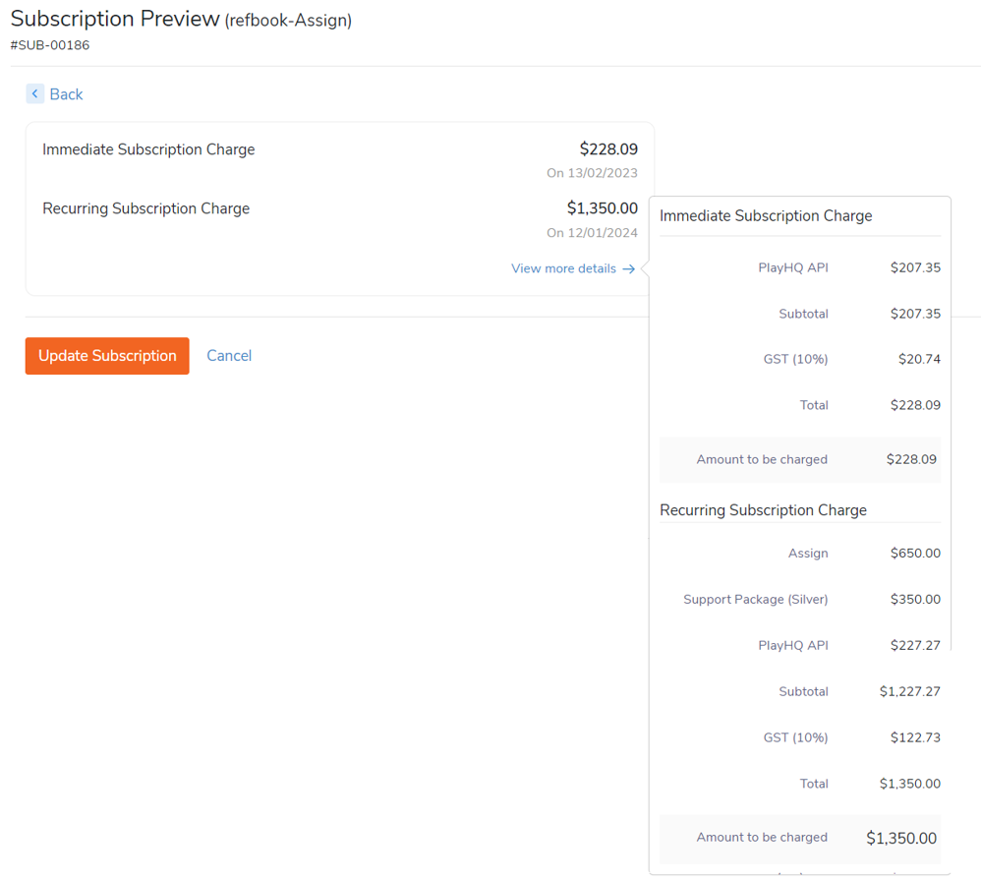Click the $1,227.27 subtotal amount
The width and height of the screenshot is (981, 880).
(909, 692)
